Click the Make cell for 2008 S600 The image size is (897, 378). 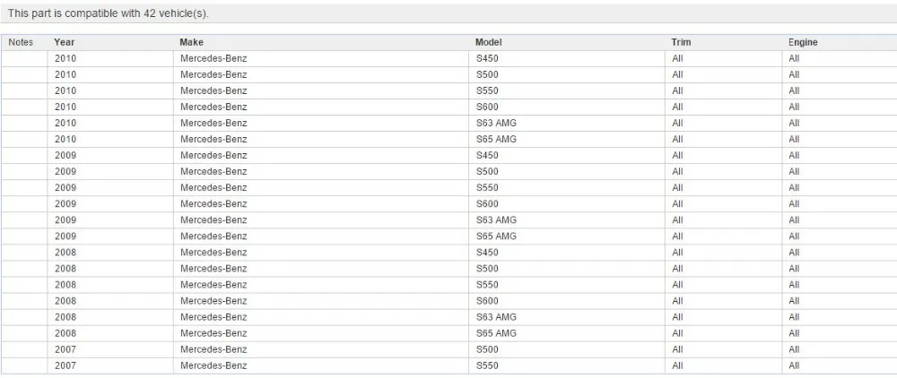(x=321, y=301)
